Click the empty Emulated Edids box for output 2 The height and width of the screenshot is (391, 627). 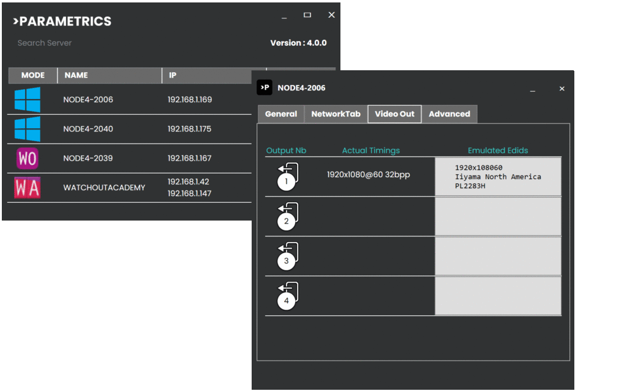[498, 216]
